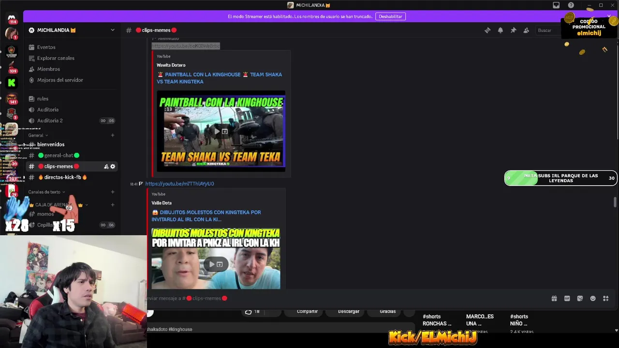
Task: Open the apps icon in message bar
Action: click(605, 298)
